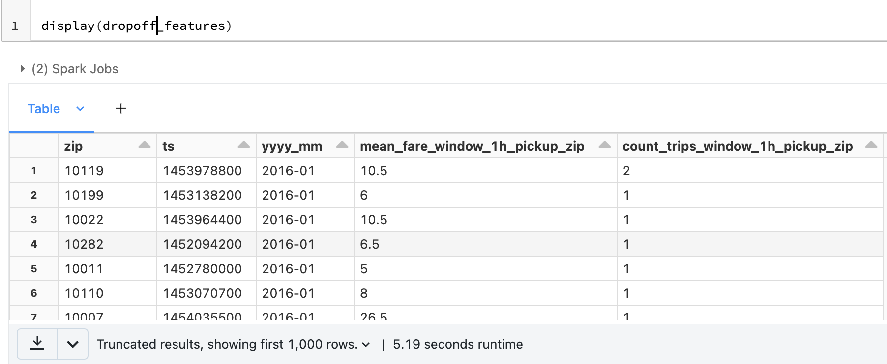Sort by count_trips_window_1h_pickup_zip column arrow
The image size is (887, 364).
pos(871,145)
